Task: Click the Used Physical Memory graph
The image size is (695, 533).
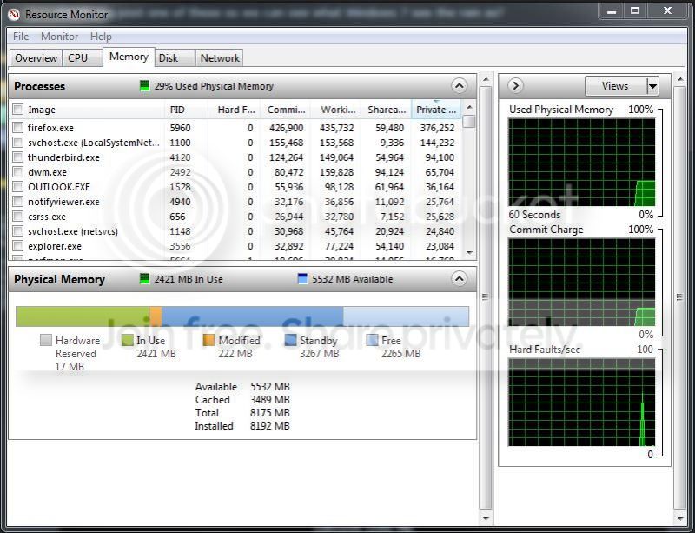Action: (x=581, y=162)
